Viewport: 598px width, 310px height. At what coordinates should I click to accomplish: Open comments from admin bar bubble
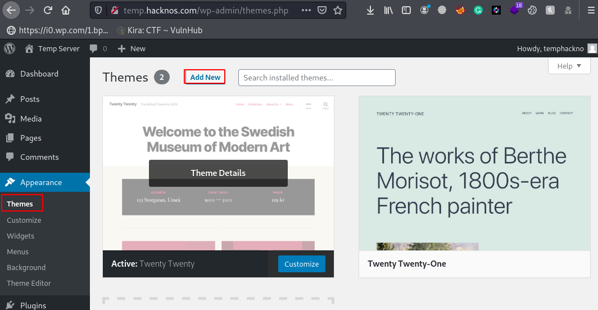click(98, 48)
